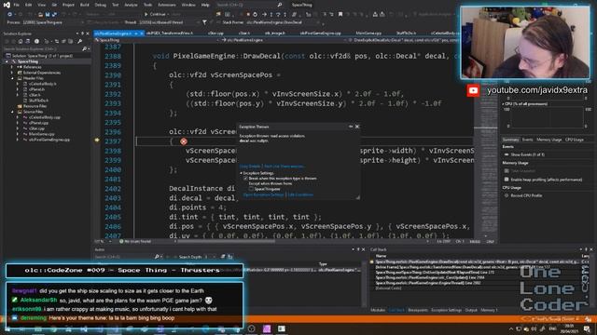The image size is (597, 335).
Task: Pin the Exception Thrown popup
Action: pos(351,127)
